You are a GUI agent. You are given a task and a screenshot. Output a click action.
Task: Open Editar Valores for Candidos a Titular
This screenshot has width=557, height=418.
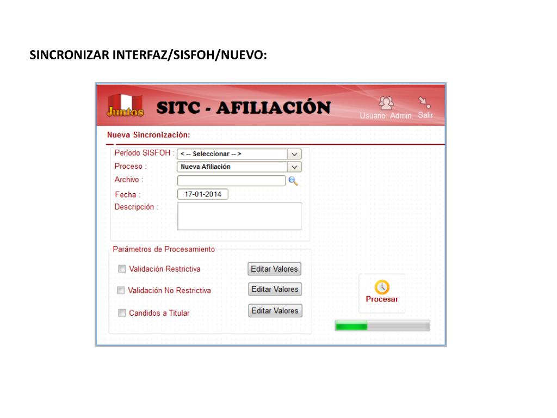[275, 311]
